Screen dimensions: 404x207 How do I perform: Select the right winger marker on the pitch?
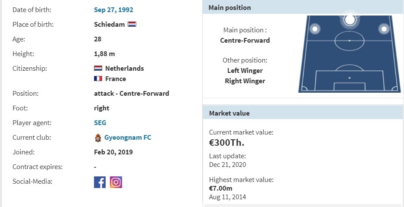click(384, 29)
